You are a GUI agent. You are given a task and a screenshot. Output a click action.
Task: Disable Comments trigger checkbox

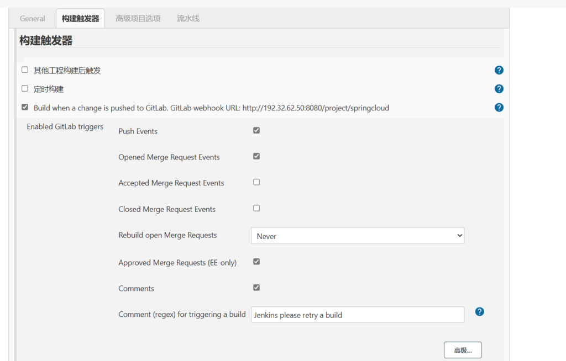pyautogui.click(x=256, y=288)
